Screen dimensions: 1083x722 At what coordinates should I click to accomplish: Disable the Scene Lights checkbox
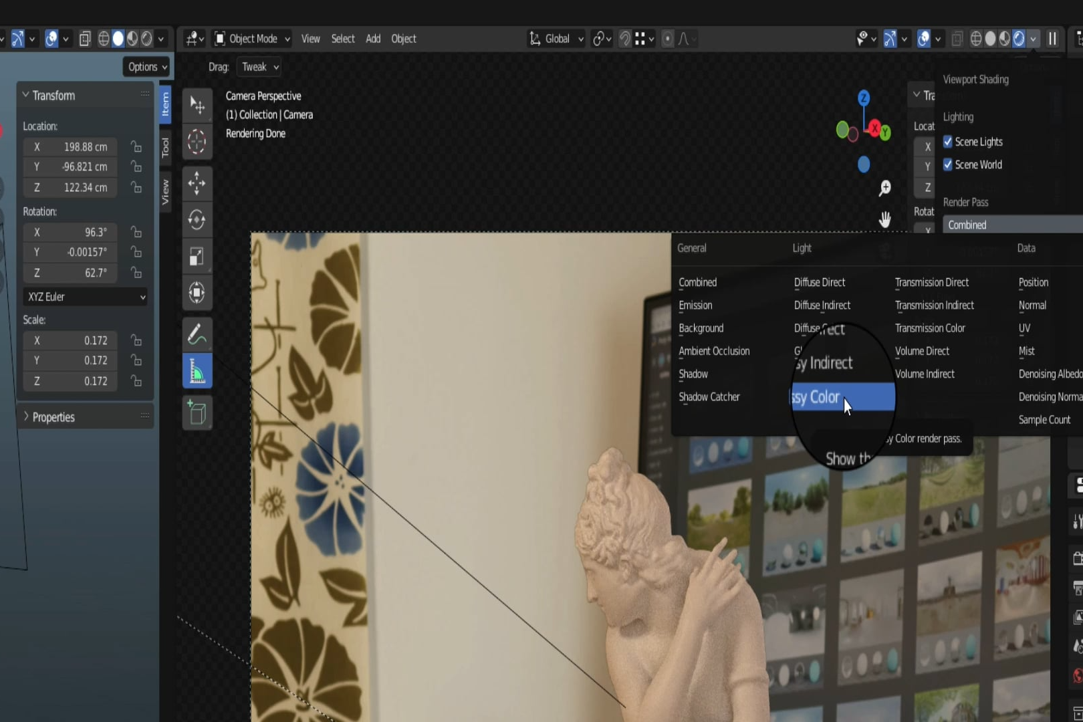tap(947, 142)
